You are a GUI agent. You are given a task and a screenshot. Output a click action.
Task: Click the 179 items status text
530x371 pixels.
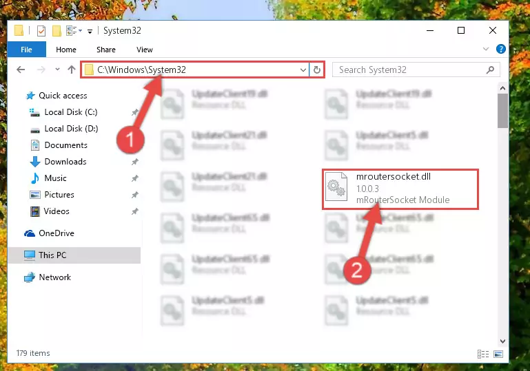coord(33,353)
